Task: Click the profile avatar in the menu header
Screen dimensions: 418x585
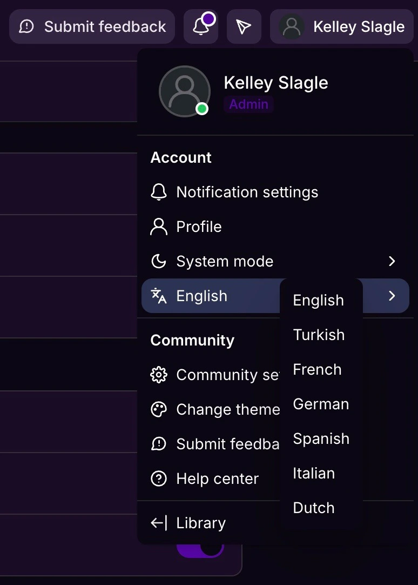Action: click(185, 91)
